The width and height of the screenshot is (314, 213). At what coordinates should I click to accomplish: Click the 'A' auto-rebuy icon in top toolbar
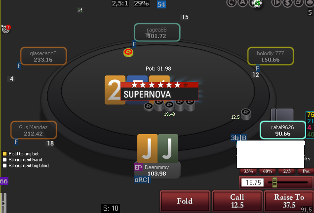pyautogui.click(x=243, y=3)
